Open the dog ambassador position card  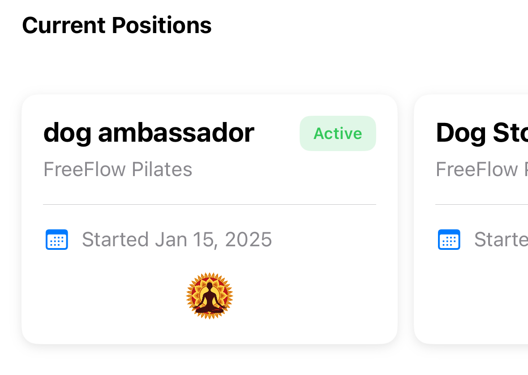210,219
